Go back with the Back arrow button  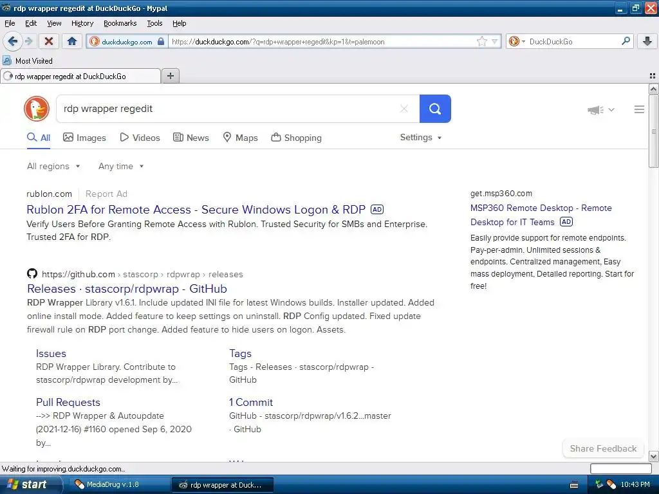(x=13, y=41)
